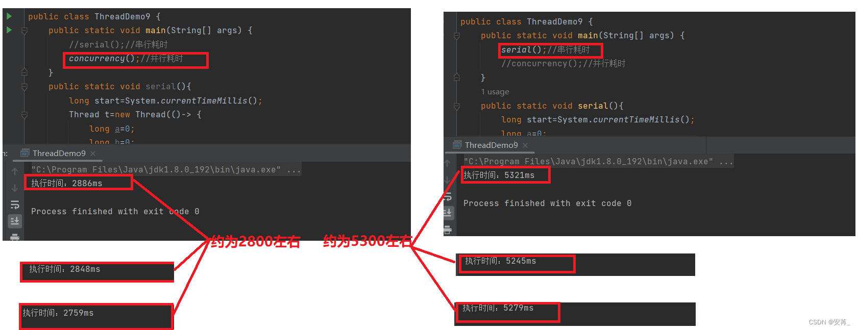
Task: Left editor: collapse serial method fold marker
Action: 24,87
